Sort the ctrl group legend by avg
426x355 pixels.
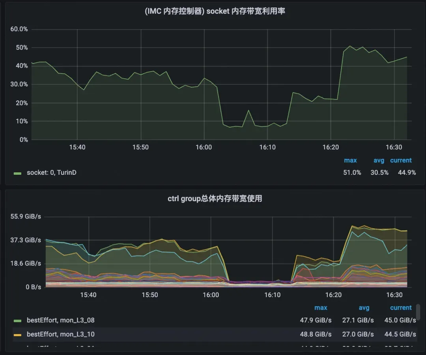(364, 308)
